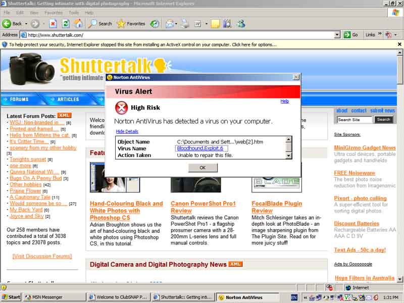
Task: Open the Forward button history dropdown arrow
Action: coord(43,24)
